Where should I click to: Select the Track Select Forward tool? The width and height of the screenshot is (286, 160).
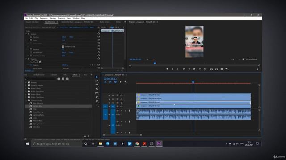tap(97, 81)
